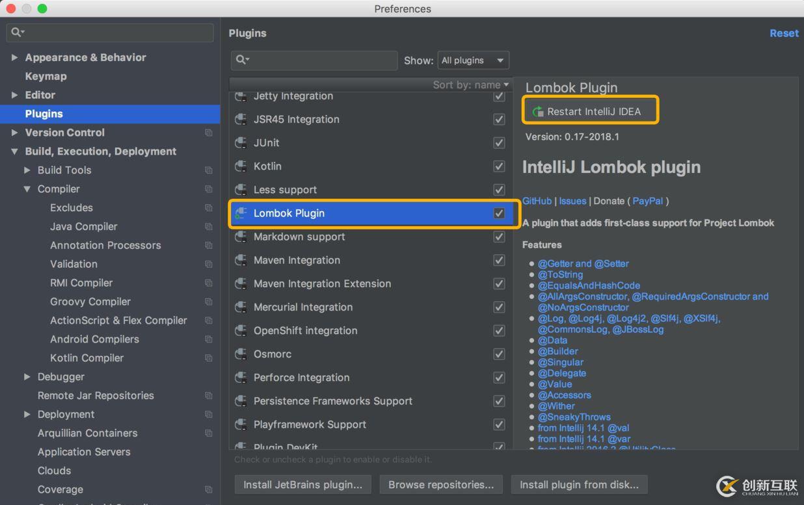Uncheck the Lombok Plugin checkbox

pos(499,213)
